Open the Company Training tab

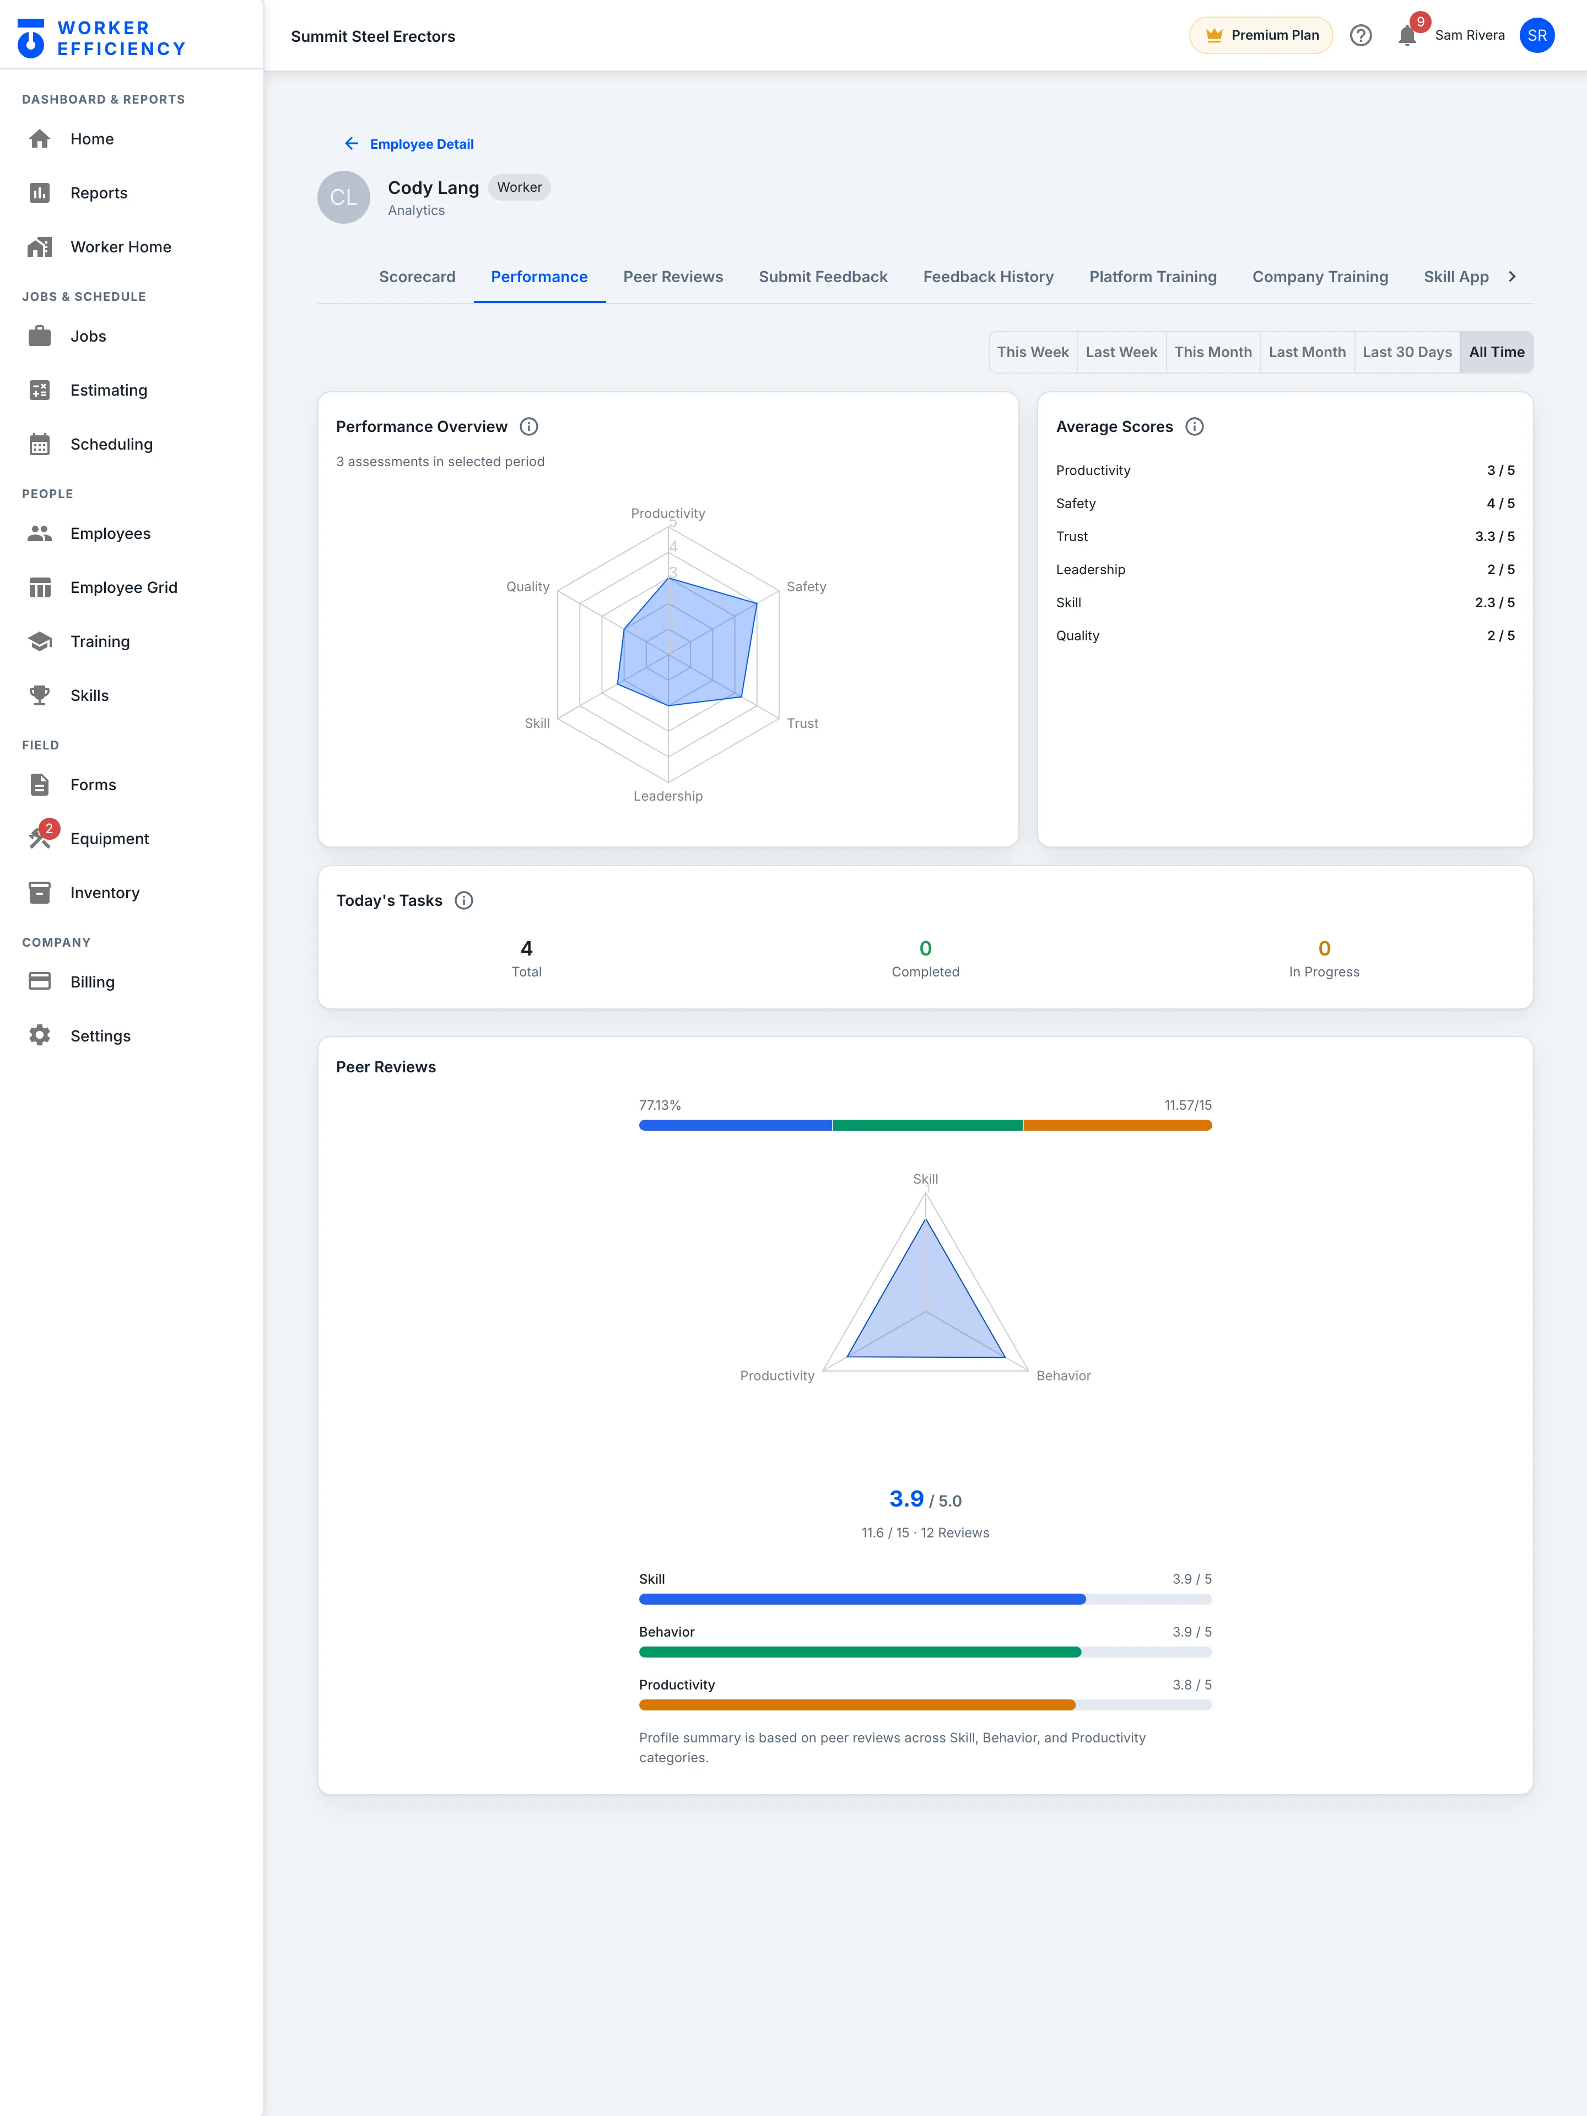(x=1319, y=277)
